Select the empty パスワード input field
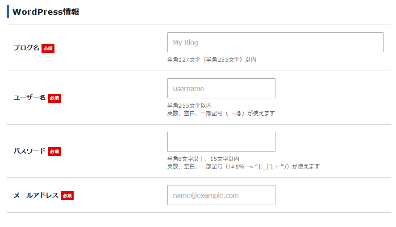The height and width of the screenshot is (227, 396). (221, 142)
